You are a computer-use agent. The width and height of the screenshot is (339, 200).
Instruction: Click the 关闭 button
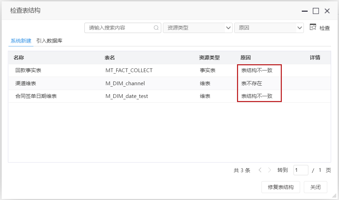(316, 187)
